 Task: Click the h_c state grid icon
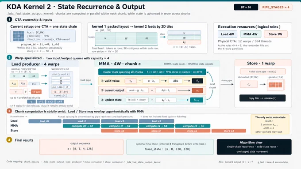(x=19, y=36)
